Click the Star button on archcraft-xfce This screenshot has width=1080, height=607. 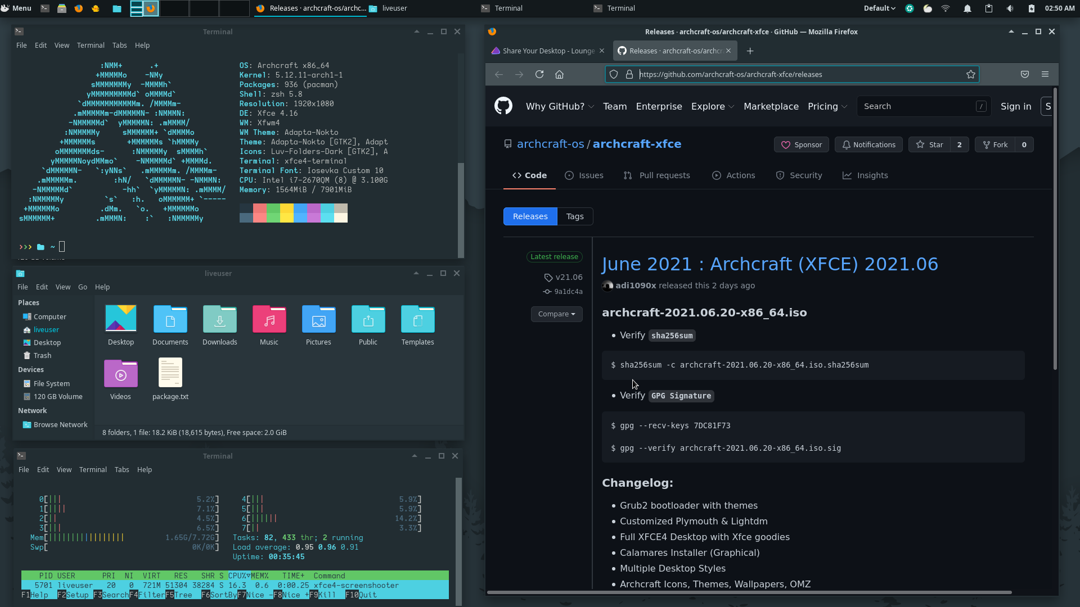[x=929, y=144]
